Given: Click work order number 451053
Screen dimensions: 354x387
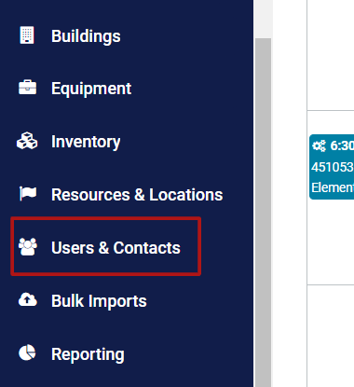Looking at the screenshot, I should coord(333,167).
